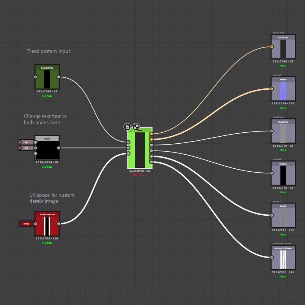The image size is (305, 305).
Task: Click the central node's bottom output connector
Action: pos(152,162)
